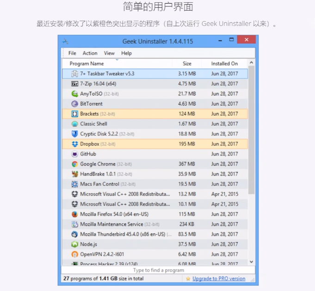Click the GitHub cat icon

75,154
